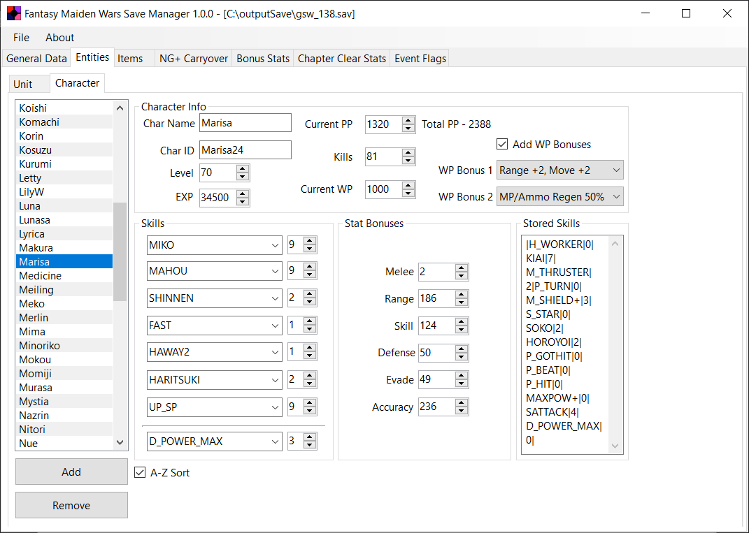Image resolution: width=749 pixels, height=533 pixels.
Task: Decrease MAHOU skill level down arrow
Action: point(310,275)
